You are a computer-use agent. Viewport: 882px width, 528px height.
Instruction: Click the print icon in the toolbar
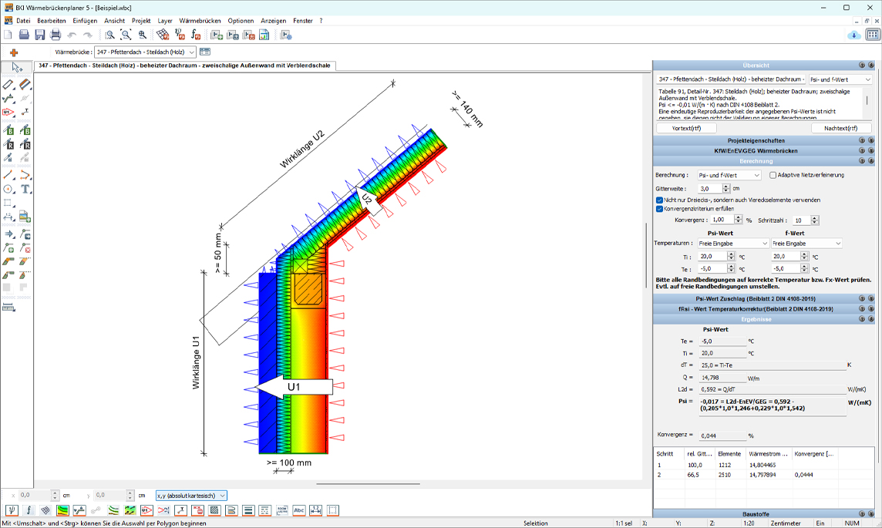pyautogui.click(x=56, y=35)
